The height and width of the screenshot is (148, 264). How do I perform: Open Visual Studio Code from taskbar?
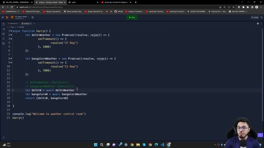click(x=162, y=145)
